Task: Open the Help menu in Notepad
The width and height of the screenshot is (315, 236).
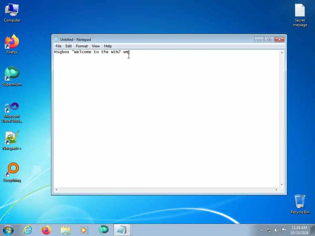Action: [x=108, y=46]
